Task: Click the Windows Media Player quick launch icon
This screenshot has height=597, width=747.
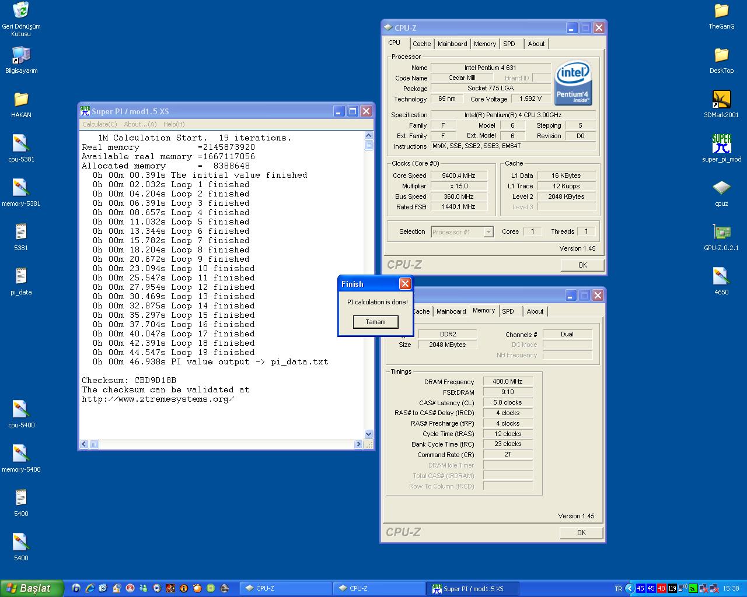Action: click(x=157, y=588)
